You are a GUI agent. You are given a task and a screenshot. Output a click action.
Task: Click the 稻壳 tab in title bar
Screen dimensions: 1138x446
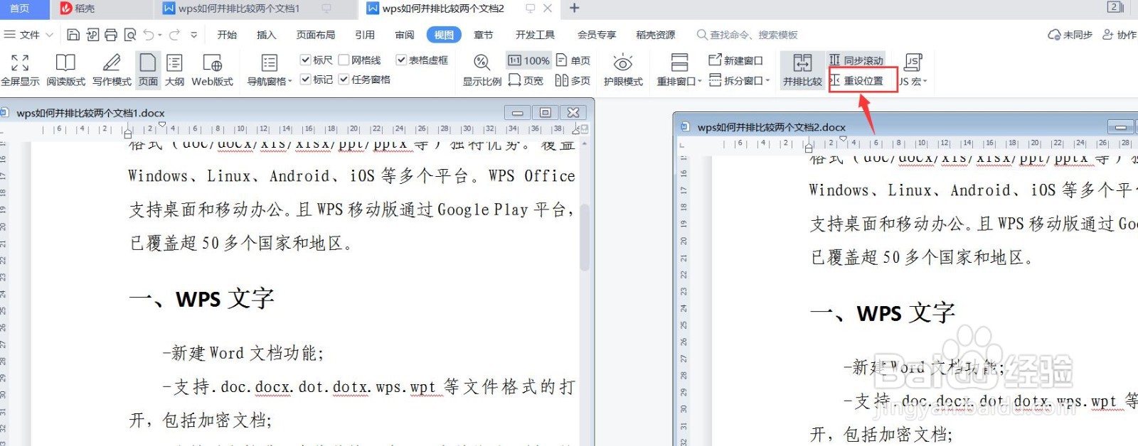[78, 9]
